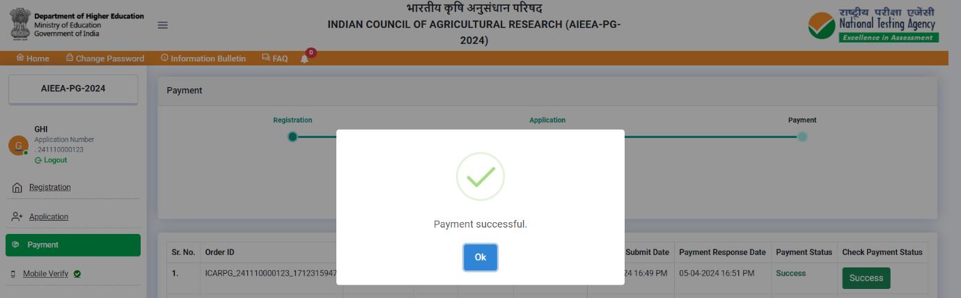Go to Home in the orange navbar
Image resolution: width=961 pixels, height=298 pixels.
tap(33, 58)
